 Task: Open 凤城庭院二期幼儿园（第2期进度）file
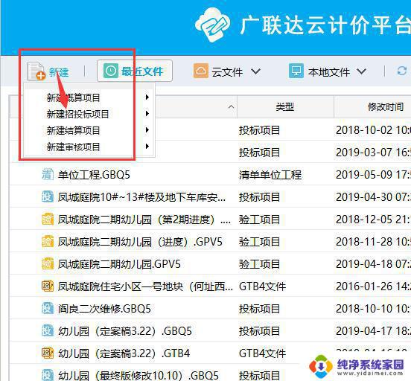coord(144,220)
